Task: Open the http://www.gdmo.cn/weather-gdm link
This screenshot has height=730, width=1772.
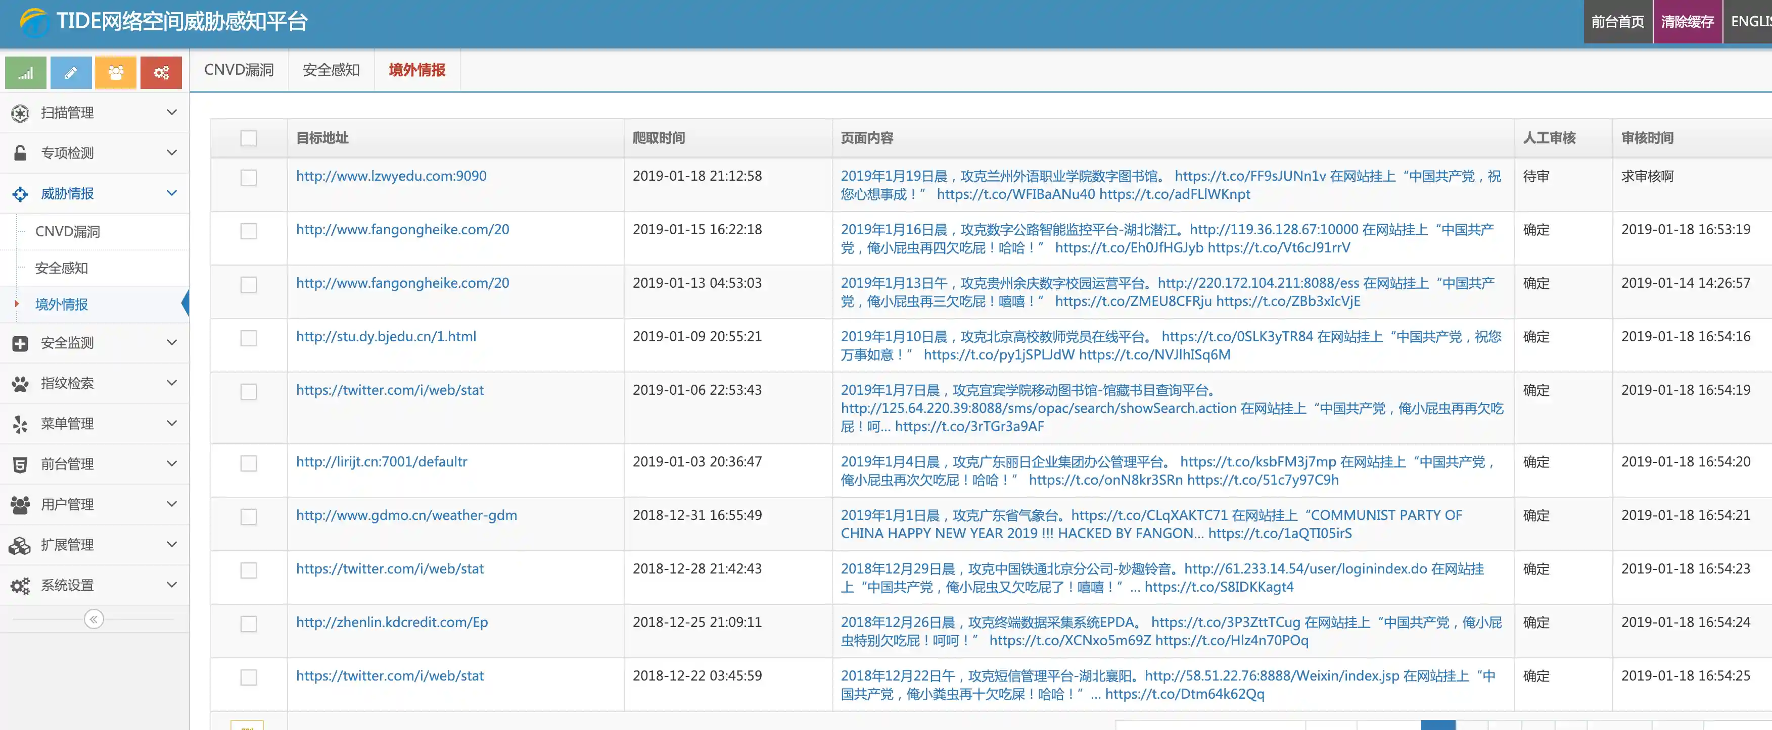Action: [x=406, y=515]
